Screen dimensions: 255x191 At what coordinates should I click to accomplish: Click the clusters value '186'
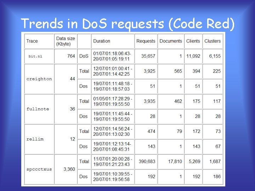[217, 176]
